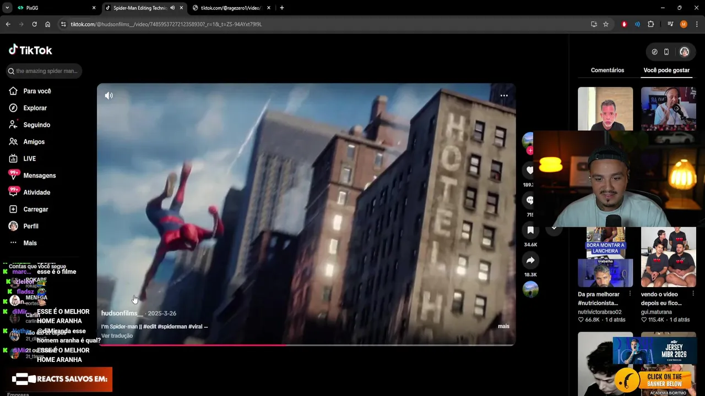705x396 pixels.
Task: Open the Bora montar a lancheira video
Action: tap(605, 257)
